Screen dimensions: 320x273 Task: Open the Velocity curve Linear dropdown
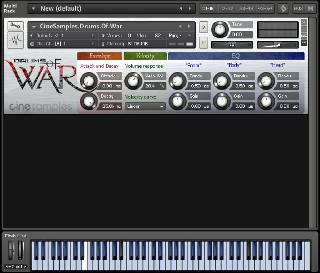click(145, 106)
